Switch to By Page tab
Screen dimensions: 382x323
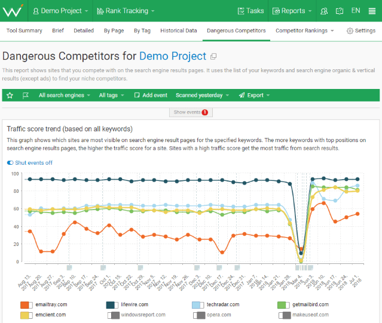(x=114, y=30)
